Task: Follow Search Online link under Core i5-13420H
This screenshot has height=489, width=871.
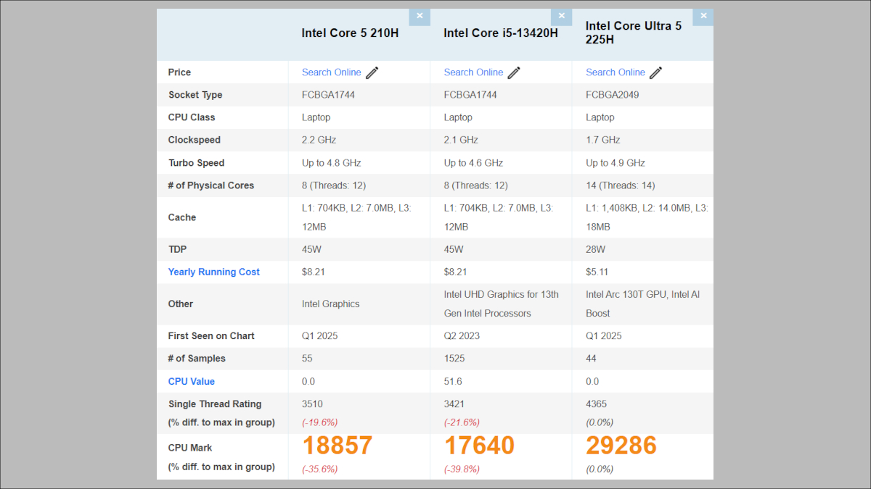Action: pos(473,72)
